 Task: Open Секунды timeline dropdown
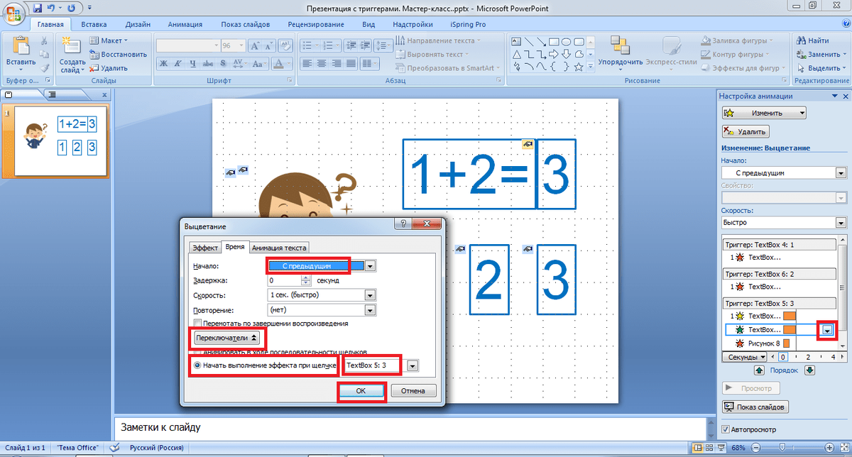[x=745, y=357]
